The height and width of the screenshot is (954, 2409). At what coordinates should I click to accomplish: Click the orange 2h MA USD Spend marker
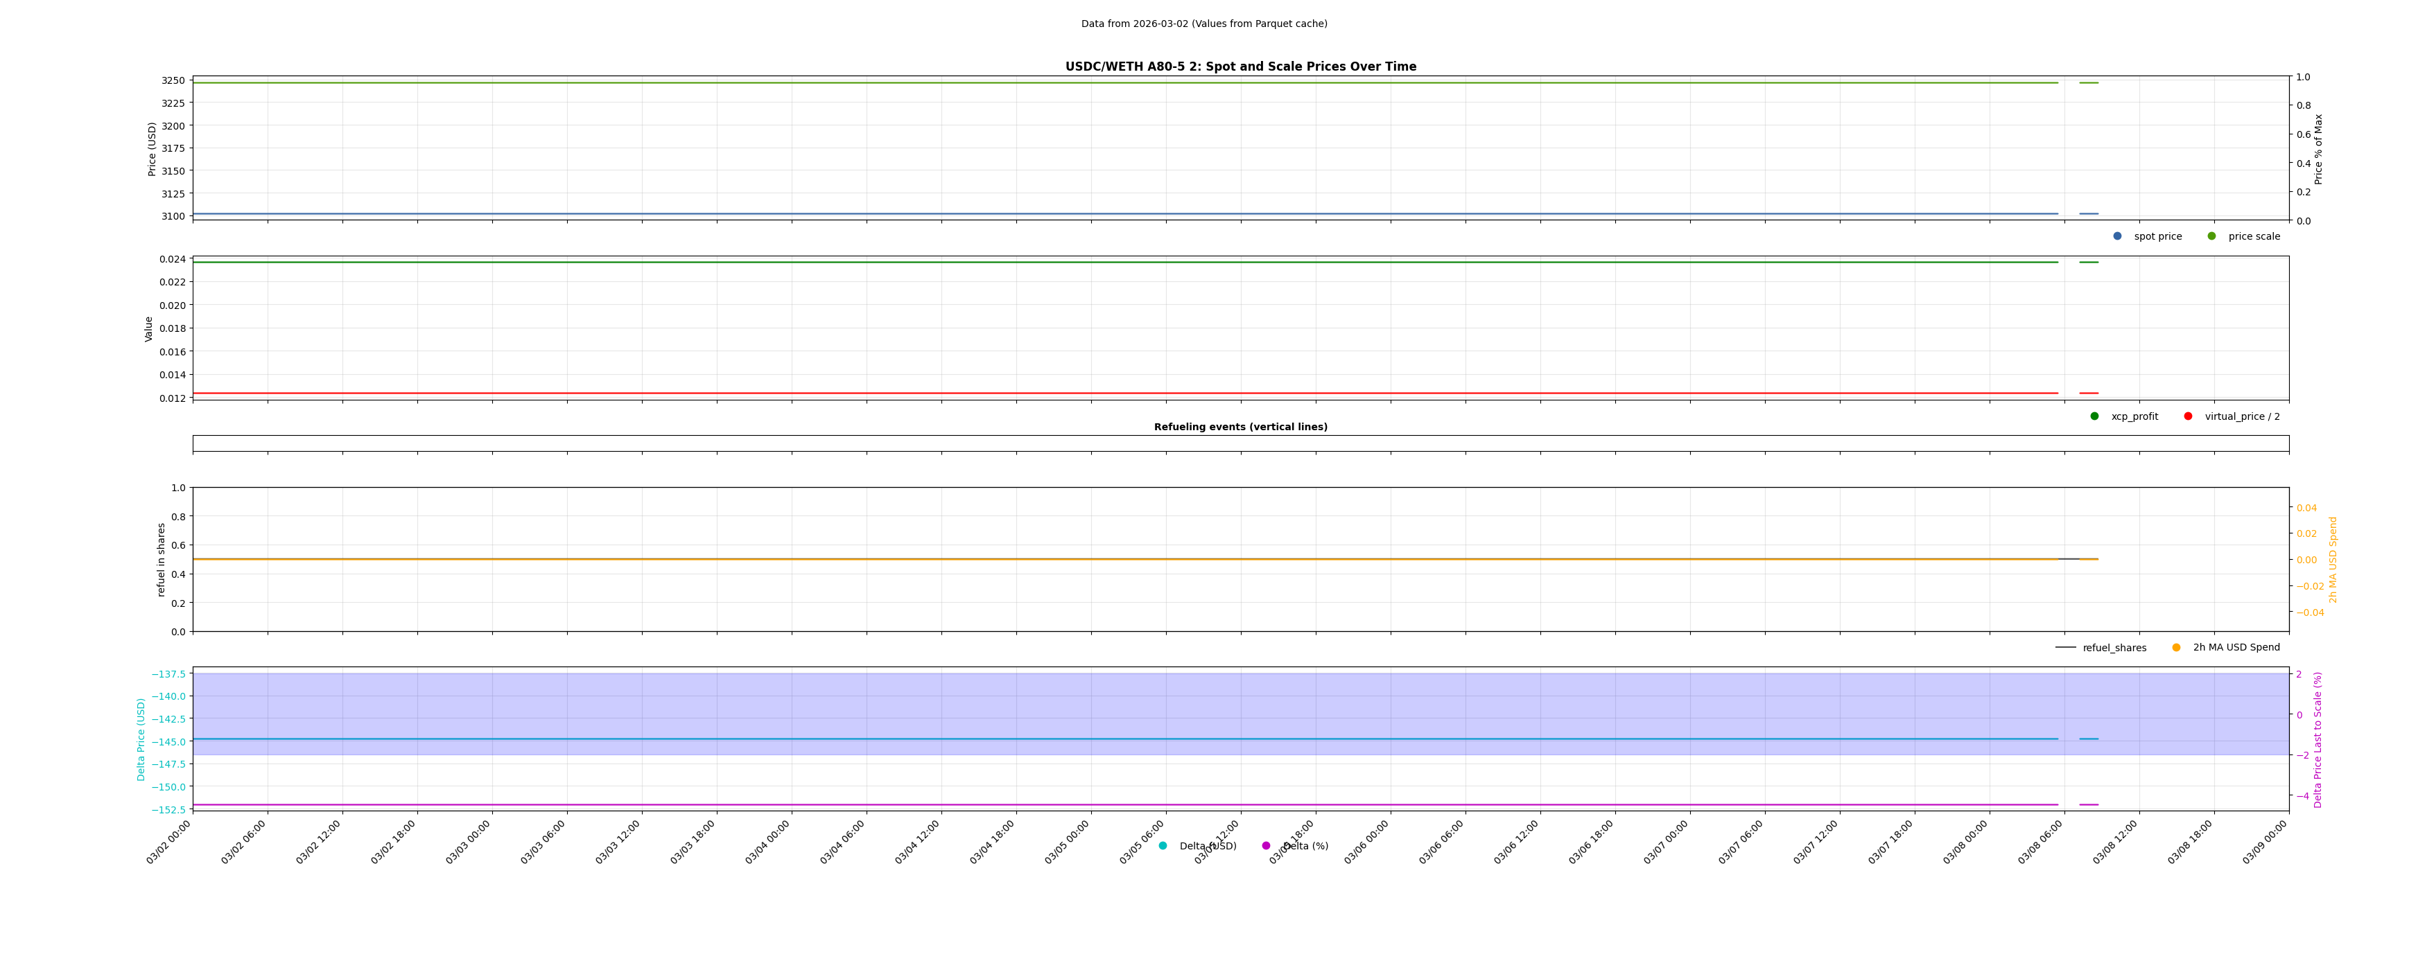pos(2176,648)
